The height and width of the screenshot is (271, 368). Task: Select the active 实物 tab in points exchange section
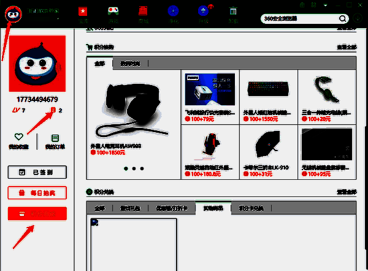(213, 209)
